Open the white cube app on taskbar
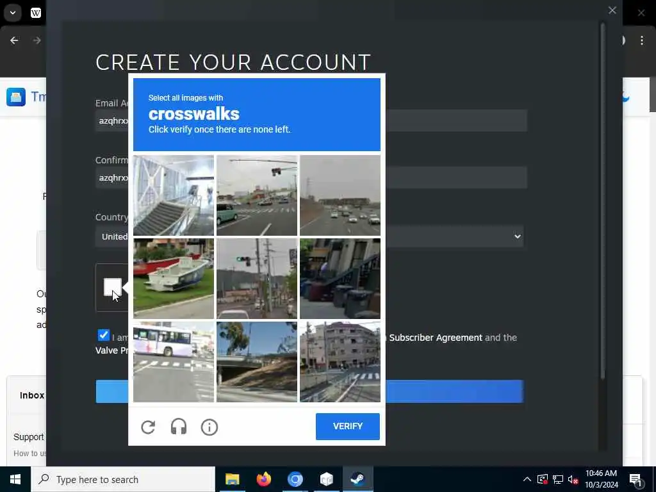This screenshot has width=656, height=492. (326, 479)
